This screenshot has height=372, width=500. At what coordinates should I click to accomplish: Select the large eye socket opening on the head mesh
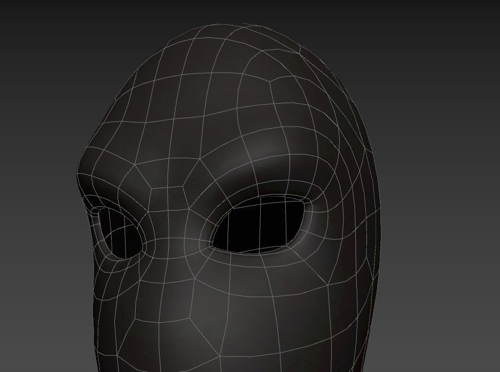259,225
